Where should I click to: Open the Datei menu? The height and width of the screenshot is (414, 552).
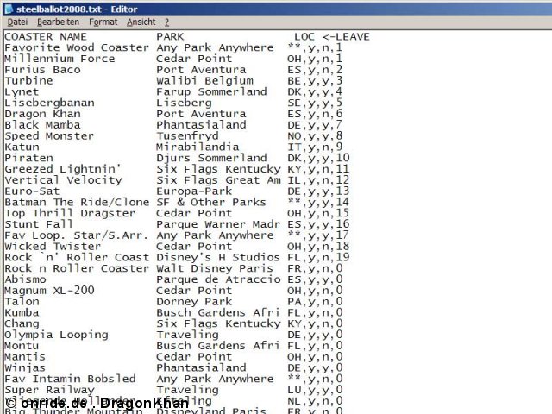[x=17, y=22]
